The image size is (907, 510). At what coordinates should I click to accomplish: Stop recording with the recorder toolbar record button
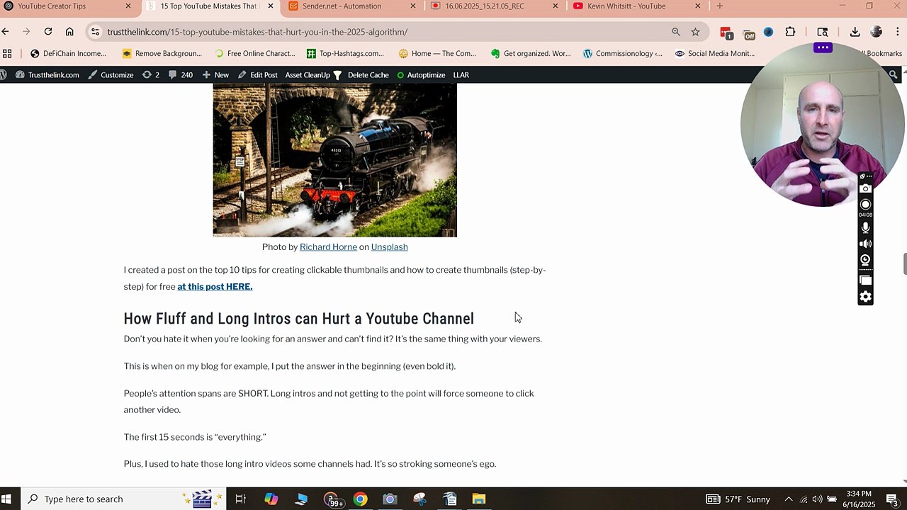865,205
